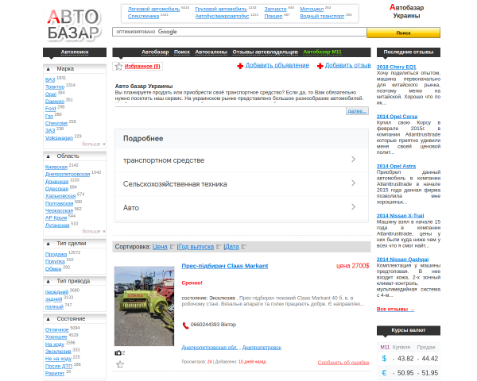Viewport: 477px width, 381px height.
Task: Add Claas Markant listing to favorites star
Action: tap(120, 364)
